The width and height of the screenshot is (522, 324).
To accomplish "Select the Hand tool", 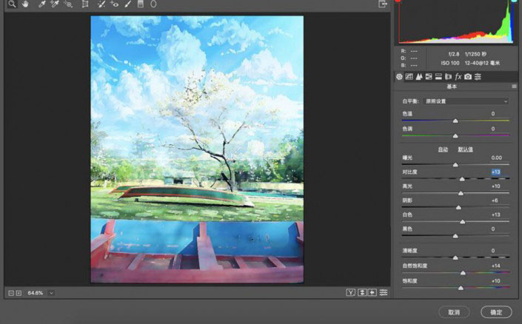I will pyautogui.click(x=27, y=4).
